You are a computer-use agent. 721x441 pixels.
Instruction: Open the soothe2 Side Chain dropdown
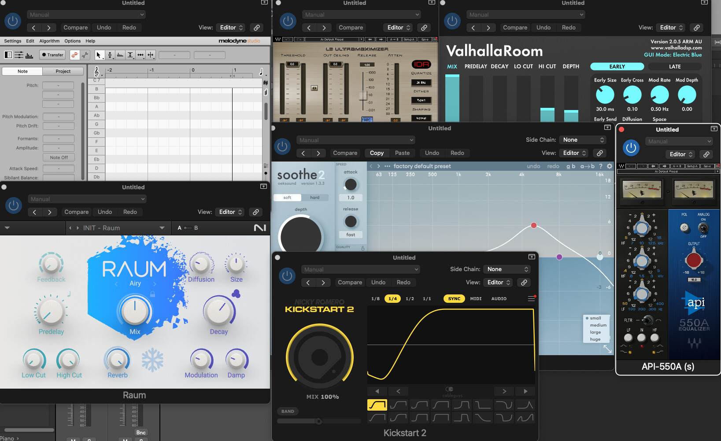click(x=584, y=140)
